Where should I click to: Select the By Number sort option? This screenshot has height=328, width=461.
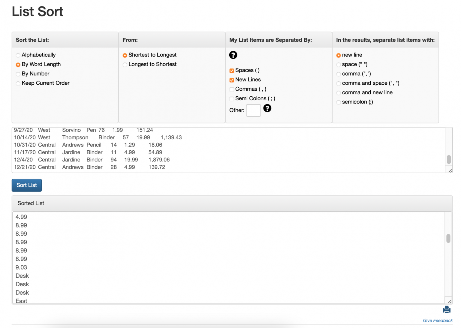pyautogui.click(x=18, y=74)
